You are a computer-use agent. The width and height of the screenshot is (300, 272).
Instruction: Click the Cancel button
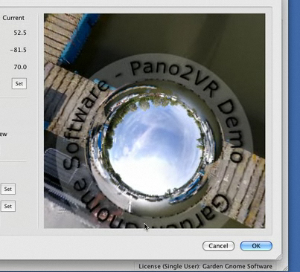pyautogui.click(x=218, y=246)
